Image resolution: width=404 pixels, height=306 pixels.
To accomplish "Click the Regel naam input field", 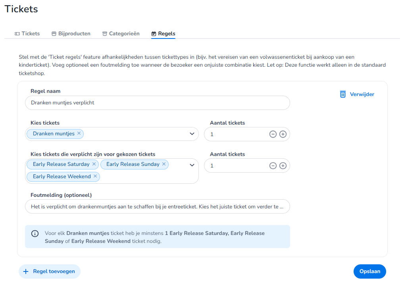I will 157,103.
